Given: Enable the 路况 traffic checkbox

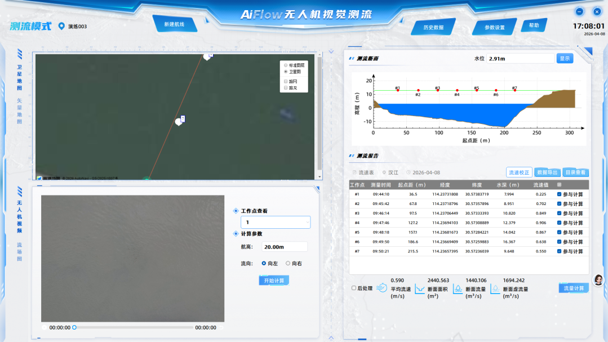Looking at the screenshot, I should (x=286, y=87).
